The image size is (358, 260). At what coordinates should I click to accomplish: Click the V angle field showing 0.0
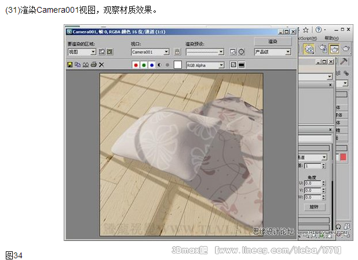click(x=313, y=190)
